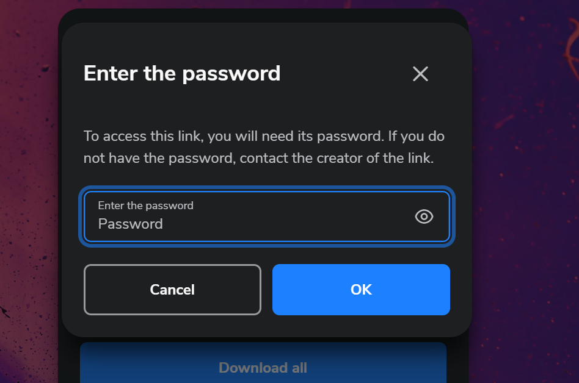Confirm the password with OK
Image resolution: width=579 pixels, height=383 pixels.
click(361, 289)
